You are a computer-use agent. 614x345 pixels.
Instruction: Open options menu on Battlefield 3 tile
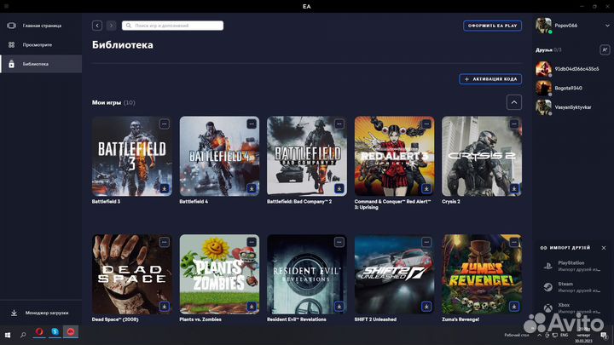[x=165, y=124]
